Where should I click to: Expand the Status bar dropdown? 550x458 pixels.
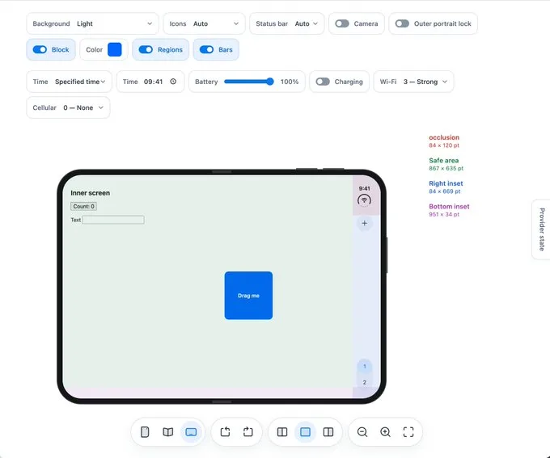[x=287, y=23]
